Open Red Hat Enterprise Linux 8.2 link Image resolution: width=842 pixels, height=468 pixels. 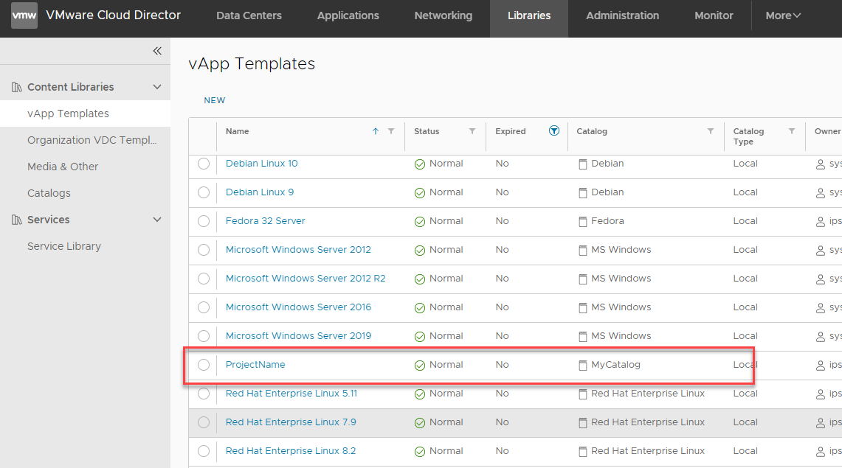pyautogui.click(x=291, y=451)
